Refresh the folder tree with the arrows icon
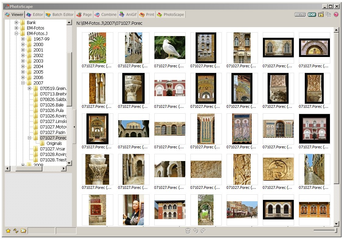Viewport: 343px width, 239px height. click(x=15, y=231)
